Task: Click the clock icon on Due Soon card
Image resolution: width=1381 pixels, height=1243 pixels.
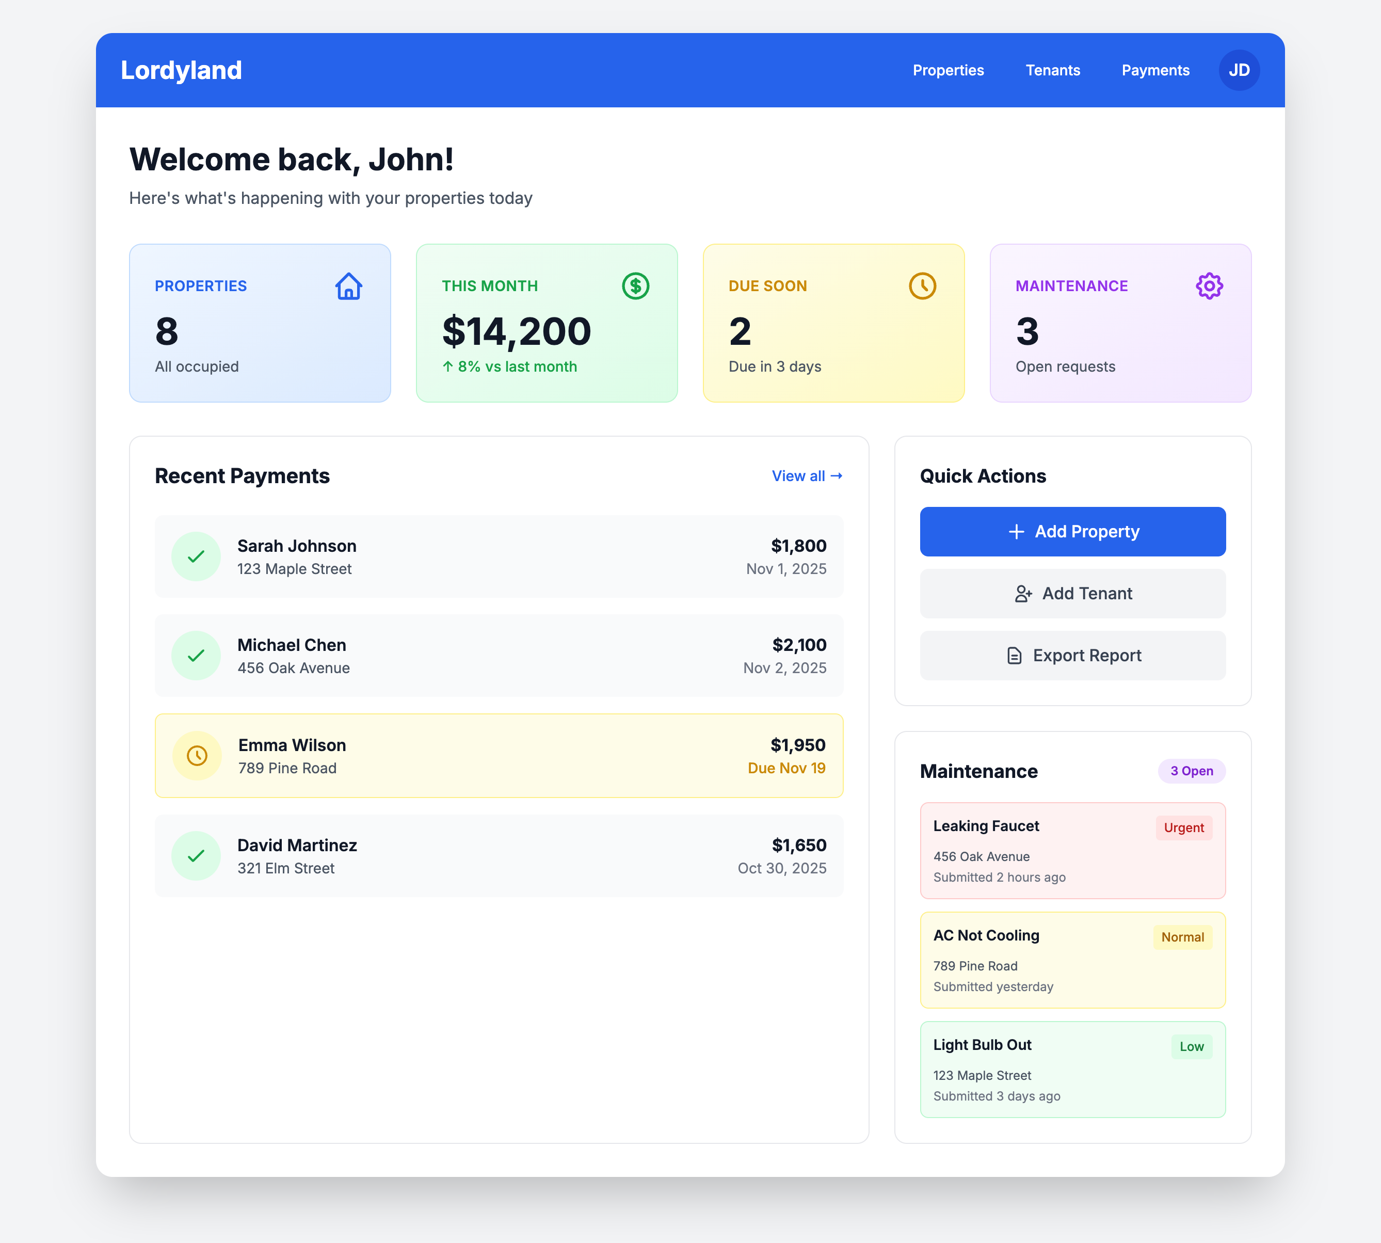Action: point(922,286)
